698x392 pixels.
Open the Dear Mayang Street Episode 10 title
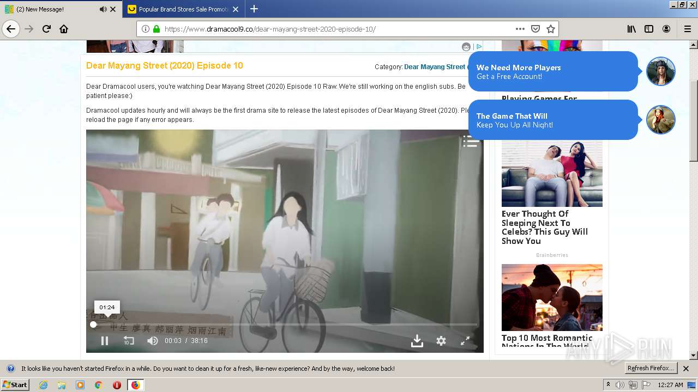point(165,65)
